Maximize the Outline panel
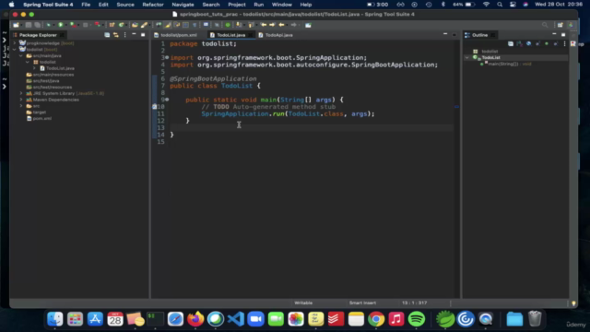This screenshot has width=590, height=332. (x=563, y=35)
